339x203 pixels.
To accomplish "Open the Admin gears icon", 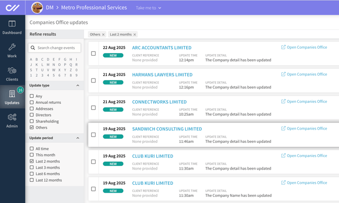I will click(12, 117).
